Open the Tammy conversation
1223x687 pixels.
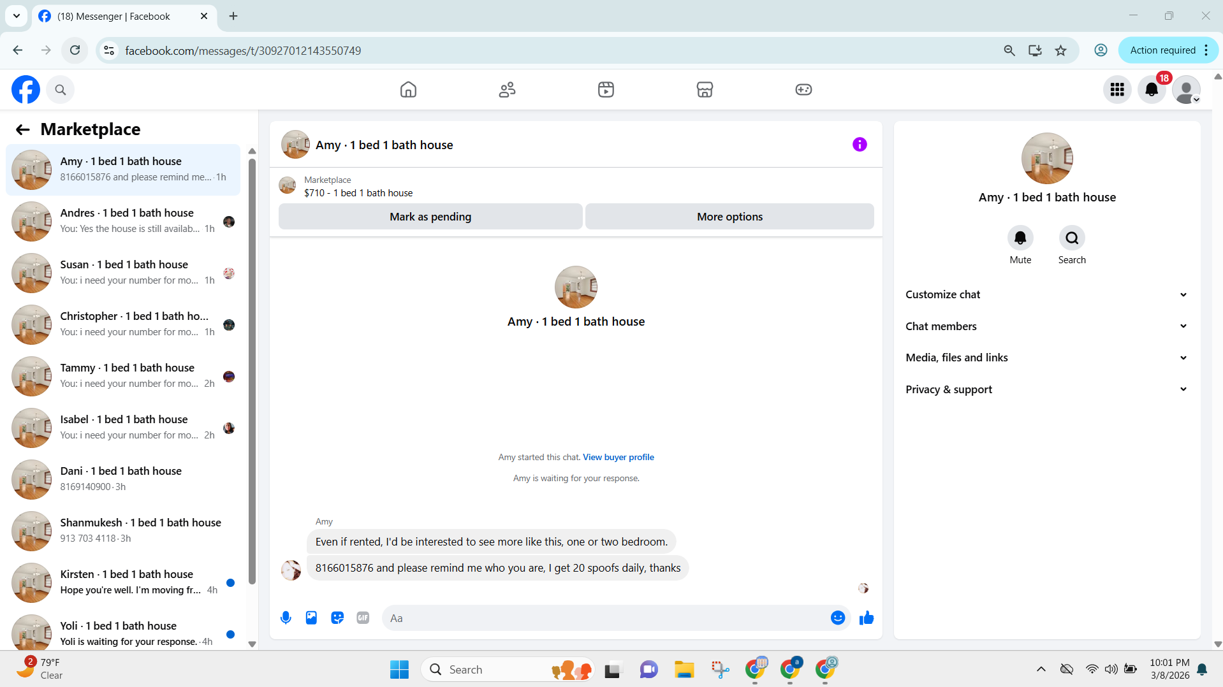tap(123, 376)
